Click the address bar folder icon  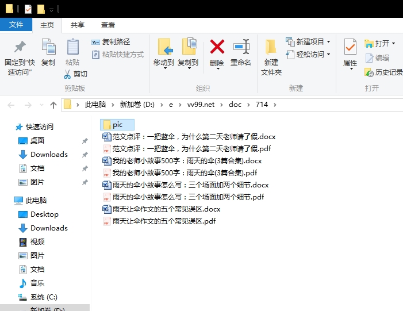click(67, 105)
